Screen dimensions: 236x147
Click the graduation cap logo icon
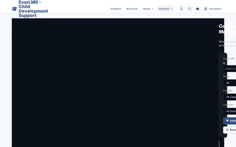pyautogui.click(x=14, y=9)
